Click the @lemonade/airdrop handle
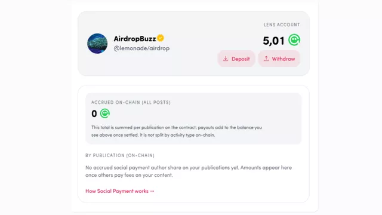The width and height of the screenshot is (382, 215). [x=141, y=48]
